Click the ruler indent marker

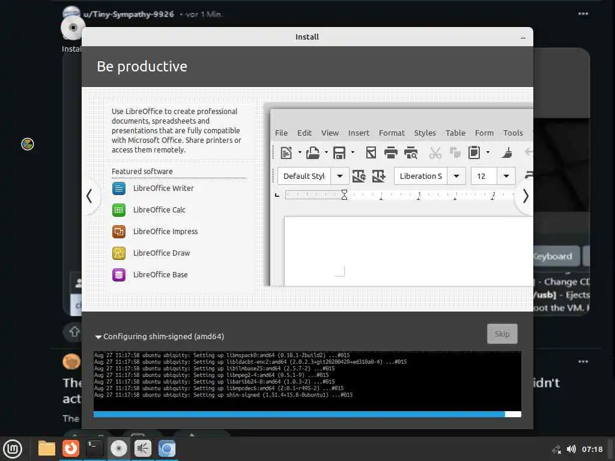[x=344, y=195]
